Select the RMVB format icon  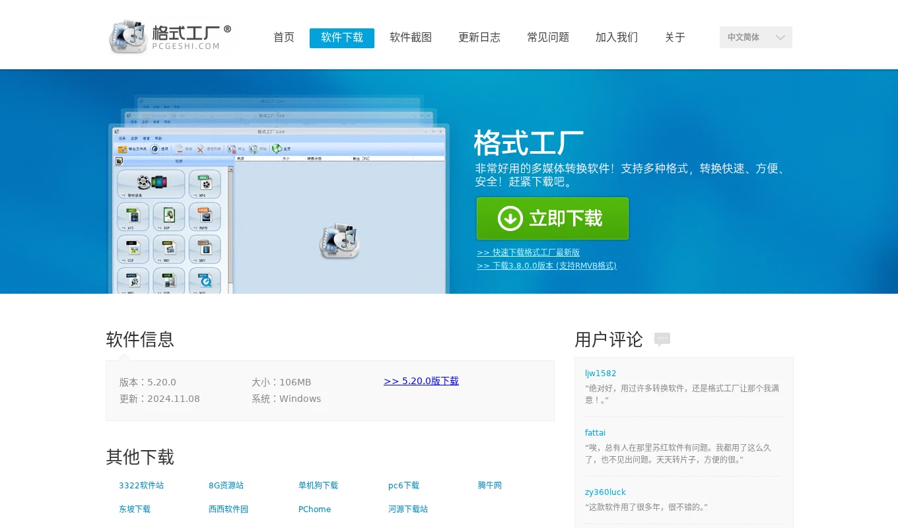pos(205,217)
